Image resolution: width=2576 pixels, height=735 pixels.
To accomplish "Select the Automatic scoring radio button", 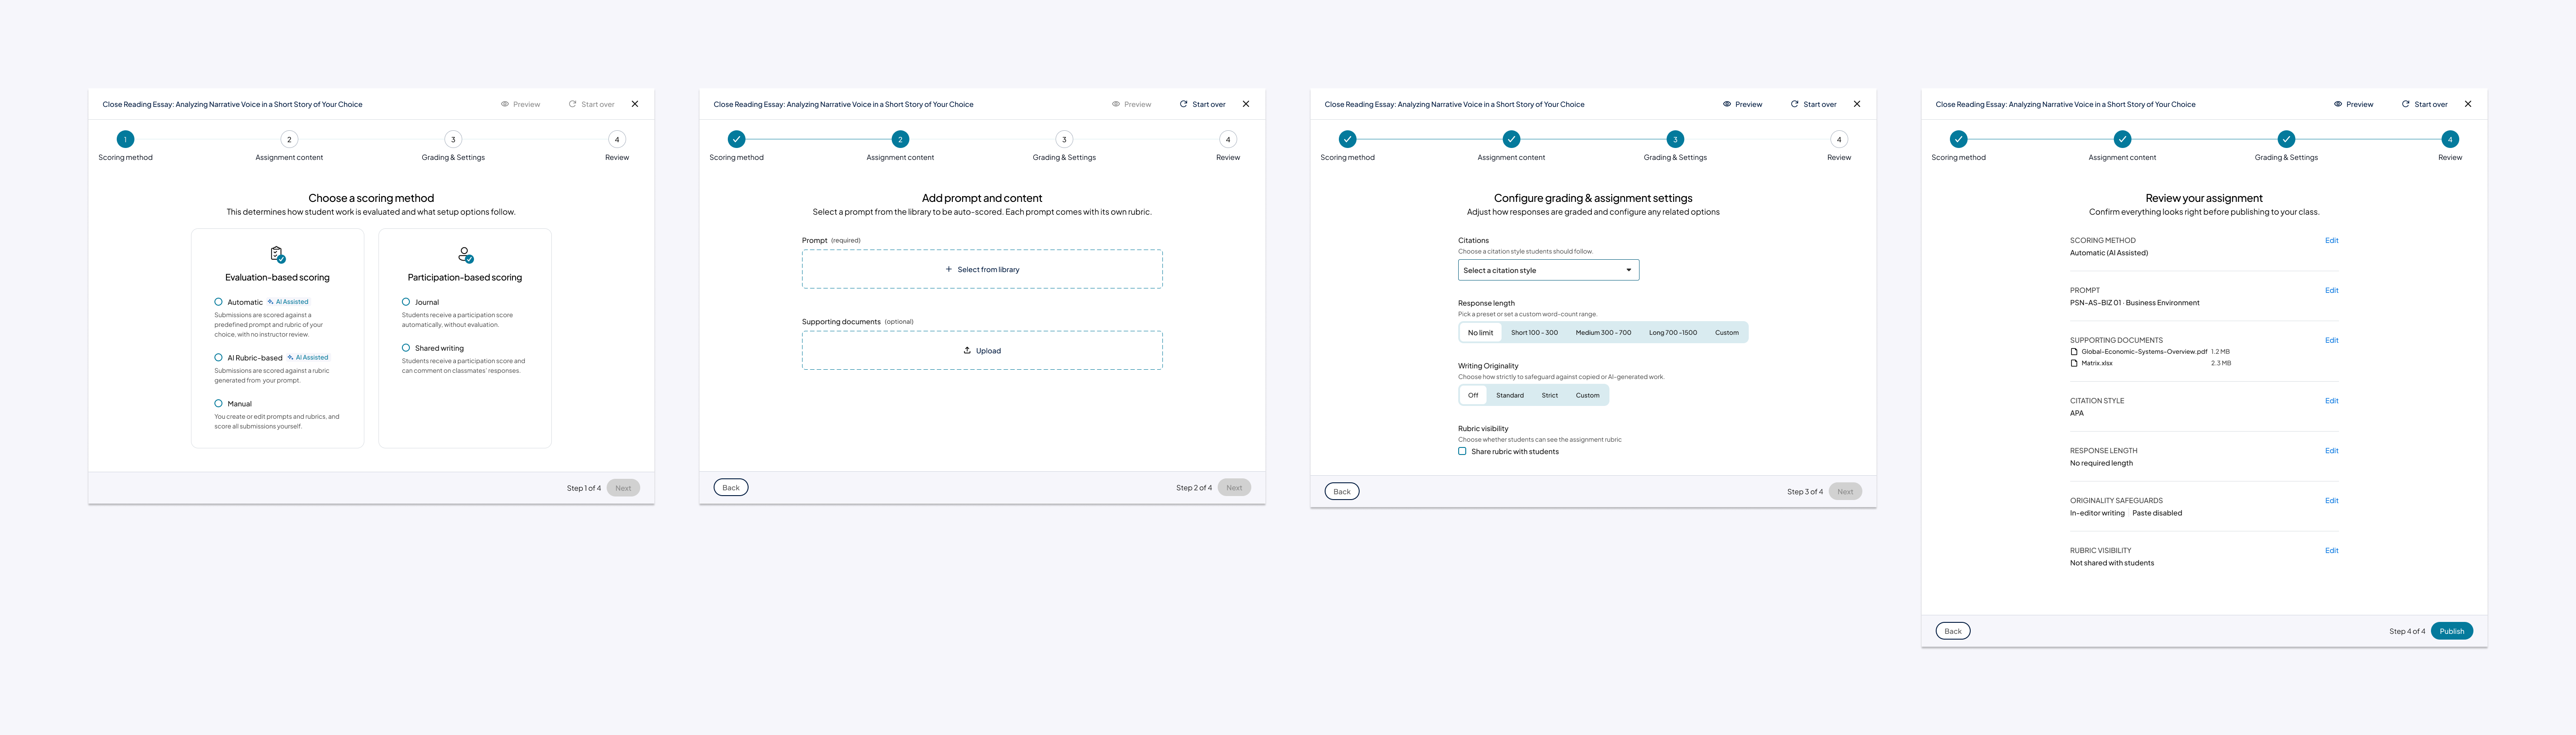I will [x=218, y=302].
